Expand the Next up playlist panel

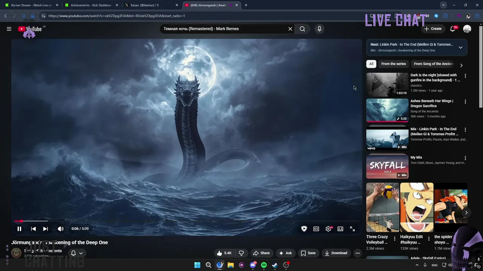460,47
